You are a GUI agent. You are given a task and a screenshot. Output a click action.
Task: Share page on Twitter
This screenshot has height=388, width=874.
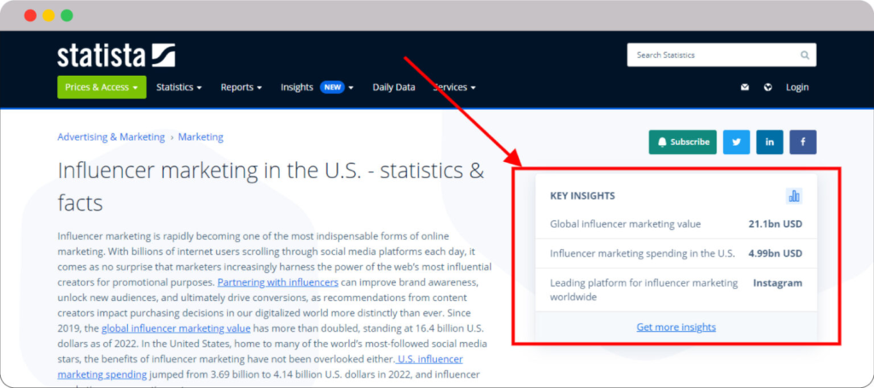pos(736,142)
